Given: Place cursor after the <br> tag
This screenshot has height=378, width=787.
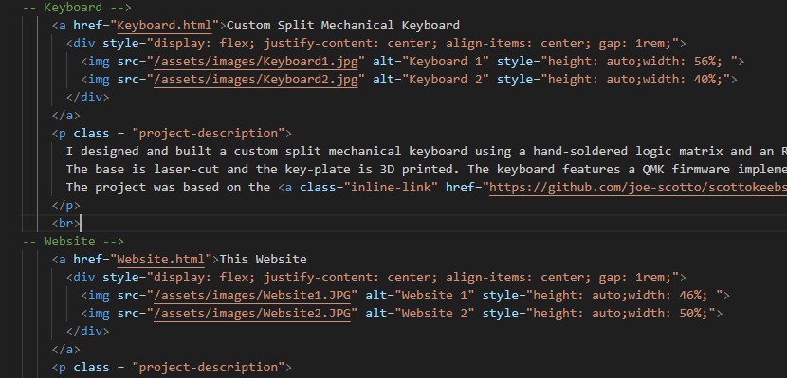Looking at the screenshot, I should pyautogui.click(x=81, y=223).
